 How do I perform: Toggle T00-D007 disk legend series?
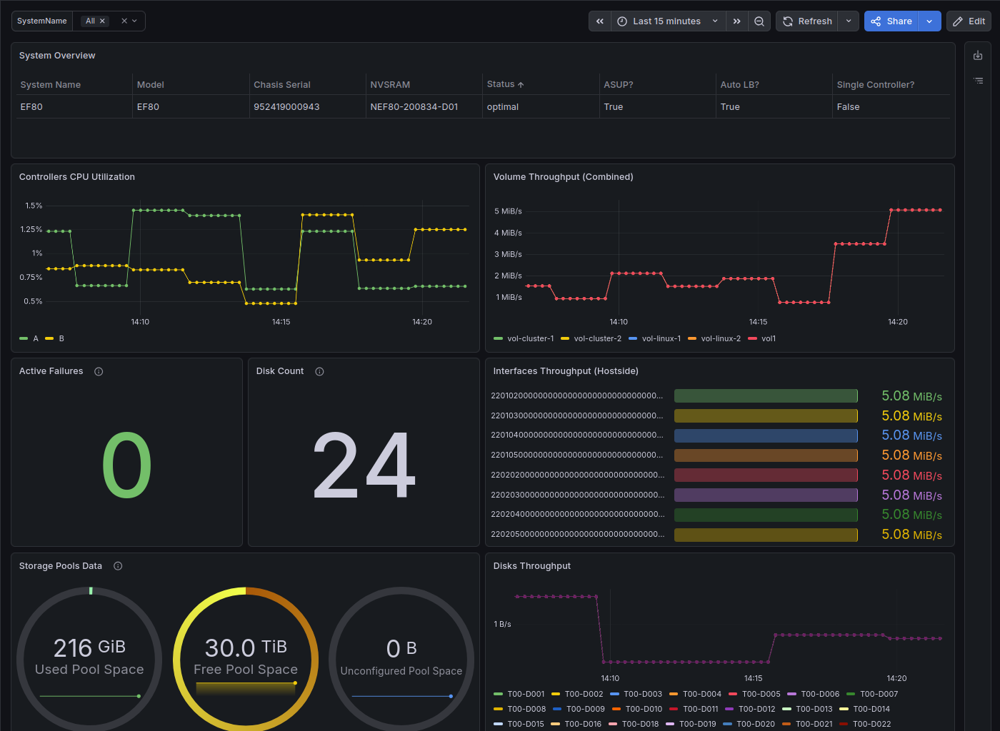click(879, 694)
